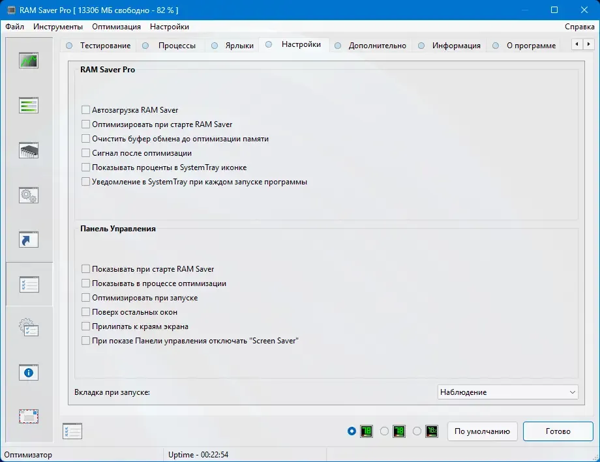Open the gears processes sidebar icon
The image size is (600, 462).
[29, 195]
